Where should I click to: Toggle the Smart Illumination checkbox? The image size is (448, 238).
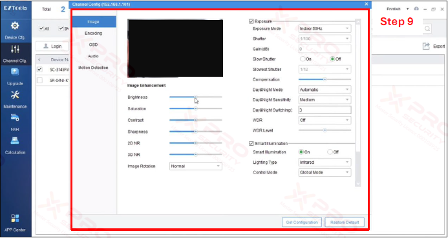click(x=251, y=143)
